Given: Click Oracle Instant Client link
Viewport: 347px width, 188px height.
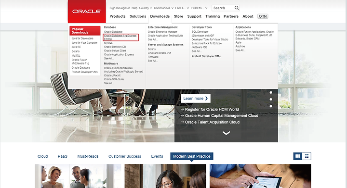Looking at the screenshot, I should 115,50.
